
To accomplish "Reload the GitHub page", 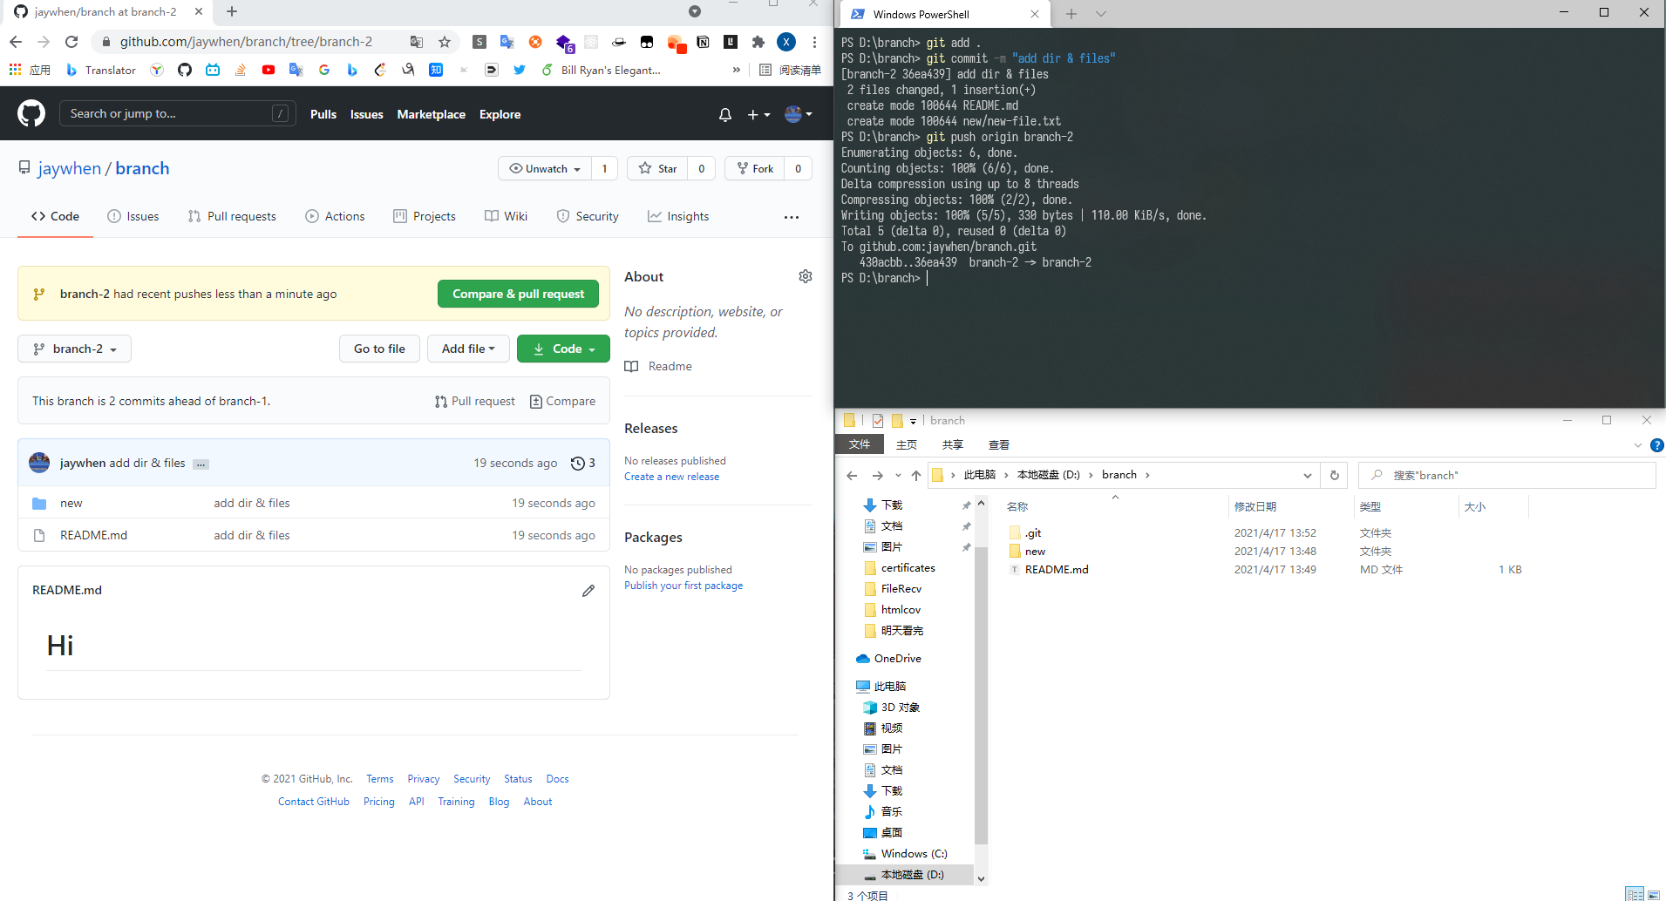I will [71, 42].
